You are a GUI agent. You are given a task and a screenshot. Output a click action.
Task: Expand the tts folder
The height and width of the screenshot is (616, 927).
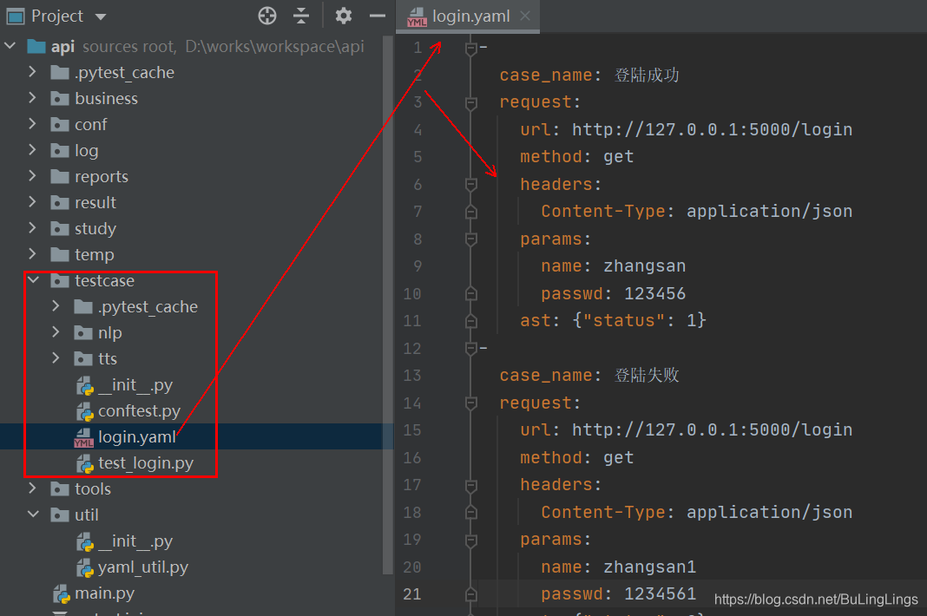[x=56, y=358]
